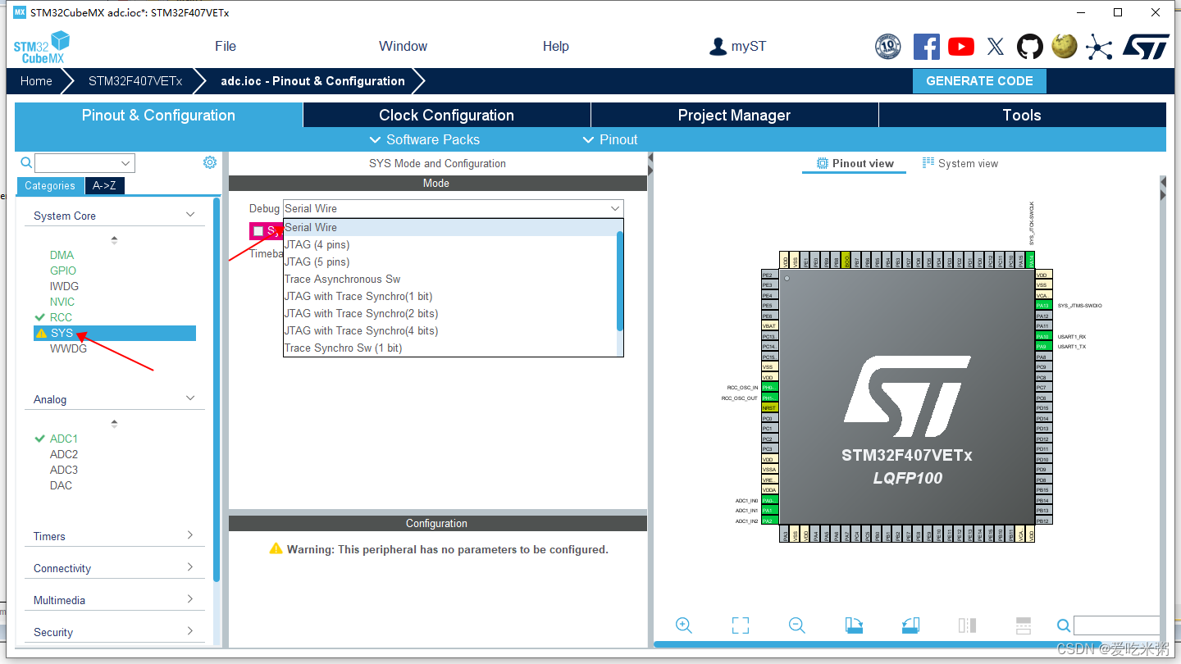1181x664 pixels.
Task: Open the Help menu
Action: (555, 46)
